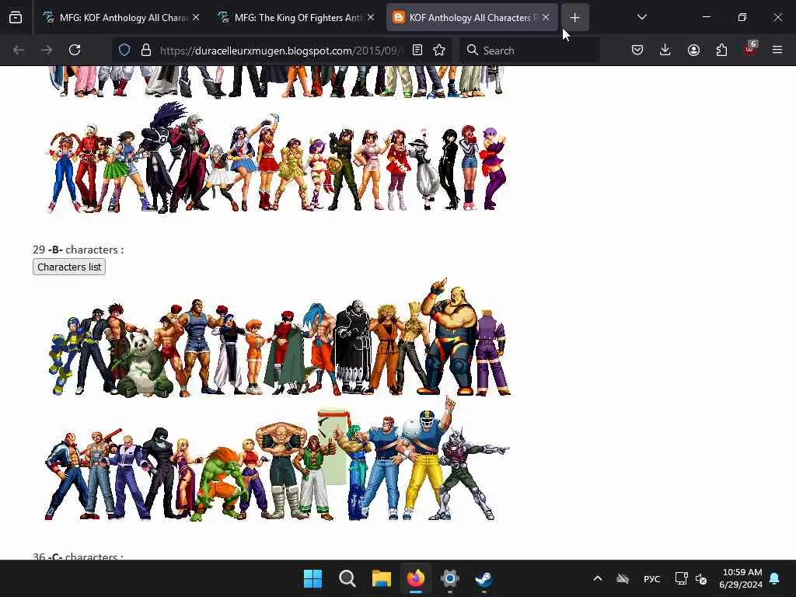The height and width of the screenshot is (597, 796).
Task: Open a new tab with the plus button
Action: (574, 18)
